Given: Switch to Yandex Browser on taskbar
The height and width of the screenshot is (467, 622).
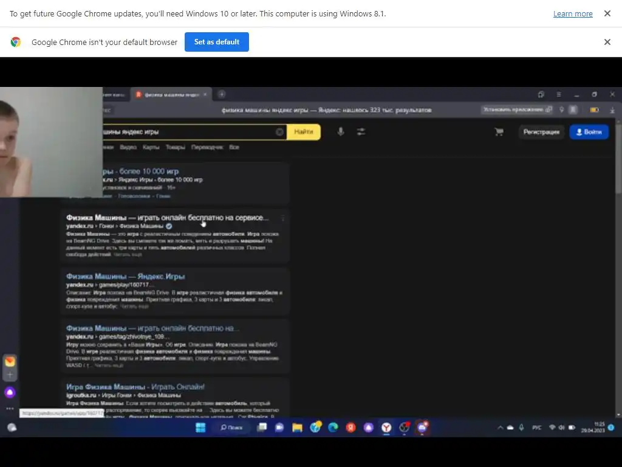Looking at the screenshot, I should tap(386, 427).
